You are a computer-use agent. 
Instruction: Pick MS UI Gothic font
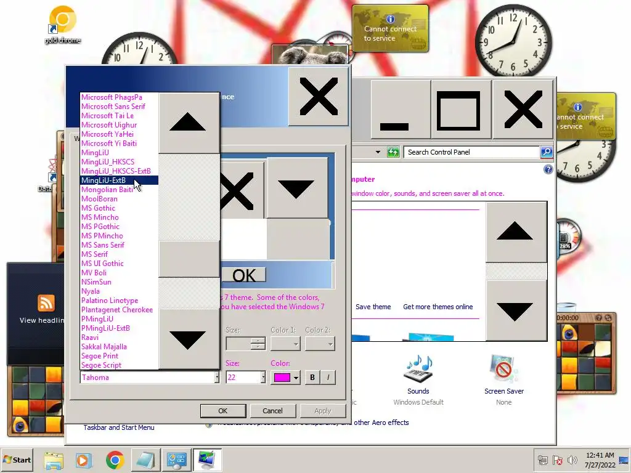pos(119,264)
